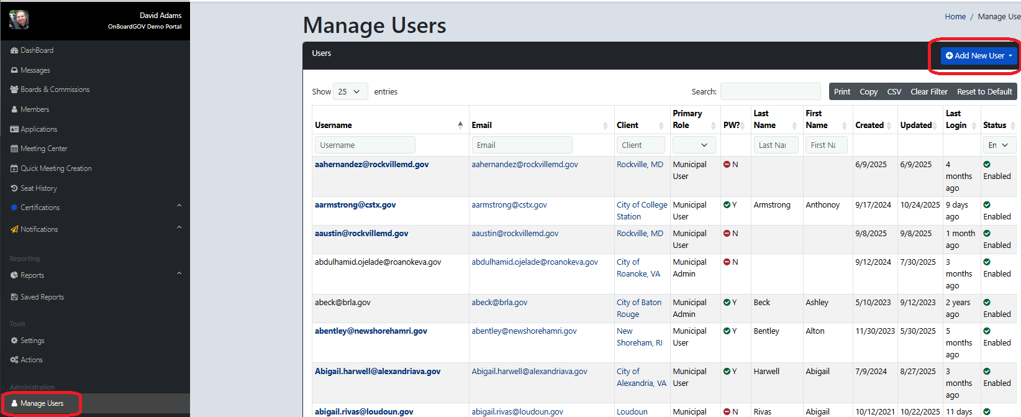Click the Notifications paper plane icon

[x=14, y=229]
